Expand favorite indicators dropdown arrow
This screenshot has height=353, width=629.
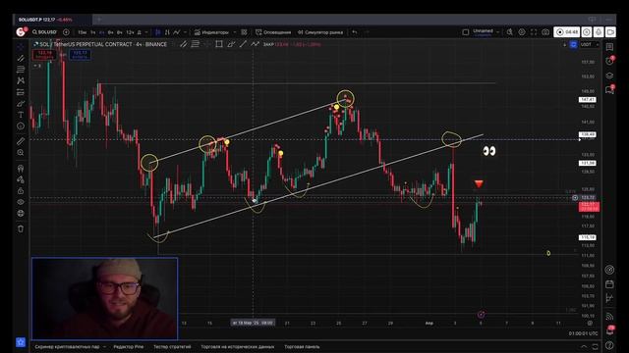point(235,32)
